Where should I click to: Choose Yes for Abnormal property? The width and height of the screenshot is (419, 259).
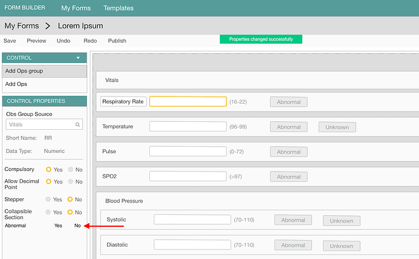58,226
